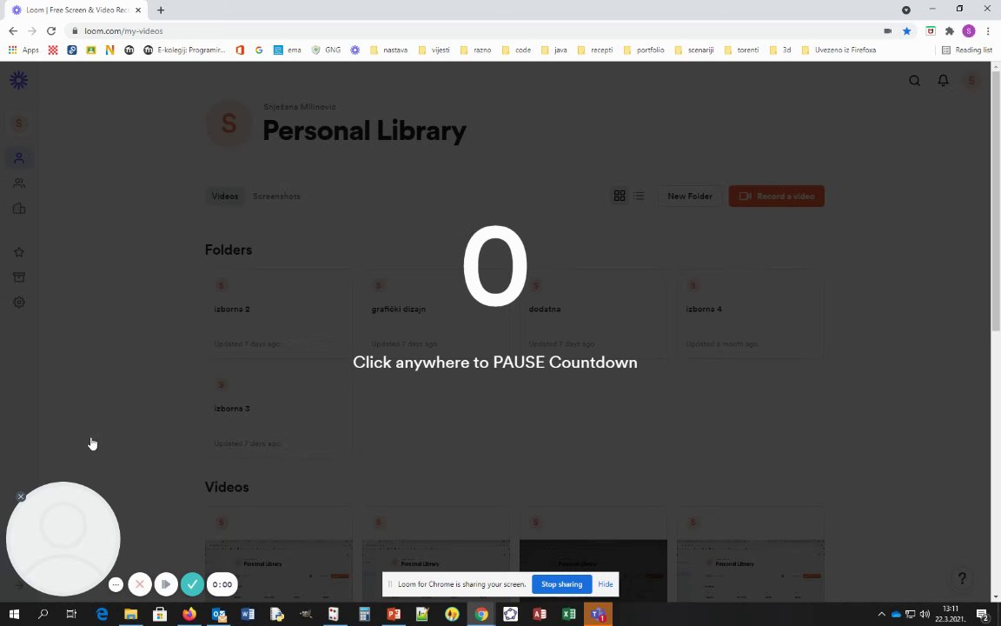Viewport: 1001px width, 626px height.
Task: Open the Screenshots tab
Action: [276, 196]
